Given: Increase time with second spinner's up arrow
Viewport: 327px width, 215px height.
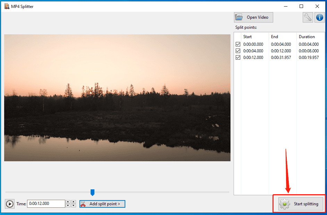Looking at the screenshot, I should [x=73, y=202].
